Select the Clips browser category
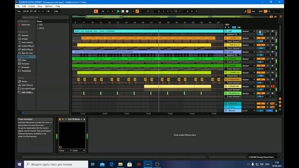The image size is (299, 168). (24, 60)
